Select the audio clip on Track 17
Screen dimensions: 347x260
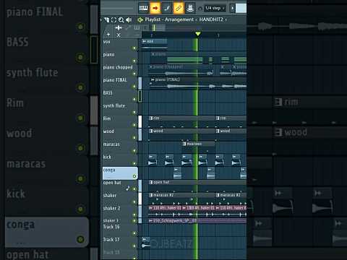[x=145, y=243]
